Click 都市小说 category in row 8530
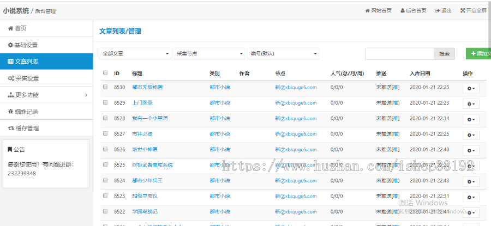Viewport: 491px width, 226px height. click(220, 87)
